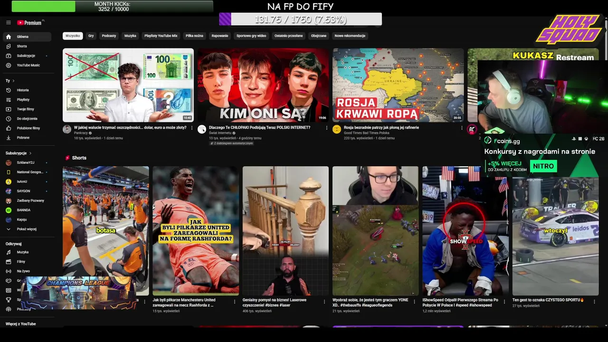The height and width of the screenshot is (342, 608).
Task: Open the Pankracy channel name link
Action: tap(81, 133)
